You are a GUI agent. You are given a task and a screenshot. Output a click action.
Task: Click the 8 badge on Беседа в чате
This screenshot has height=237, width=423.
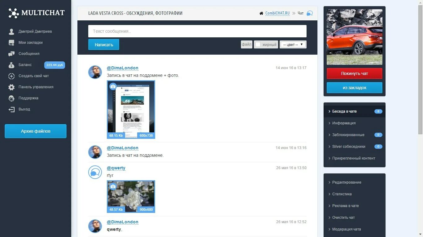pos(378,111)
